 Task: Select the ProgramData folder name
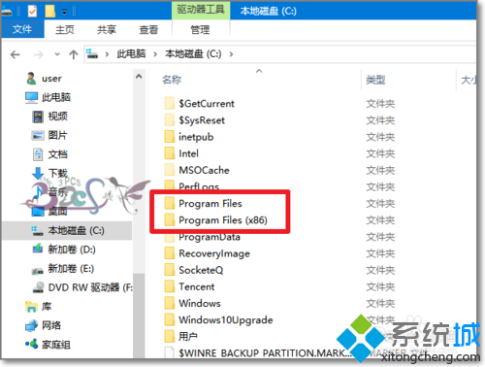(210, 237)
